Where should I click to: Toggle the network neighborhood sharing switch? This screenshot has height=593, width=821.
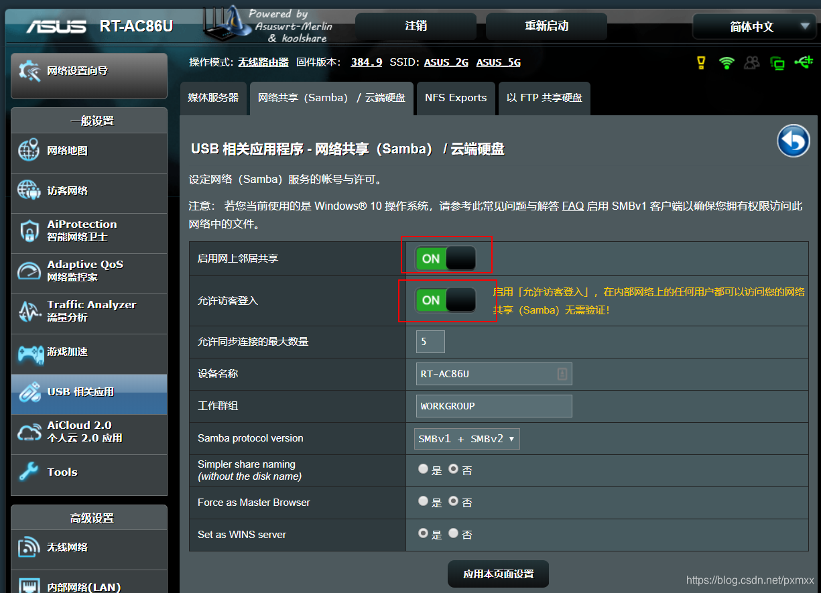click(x=446, y=259)
